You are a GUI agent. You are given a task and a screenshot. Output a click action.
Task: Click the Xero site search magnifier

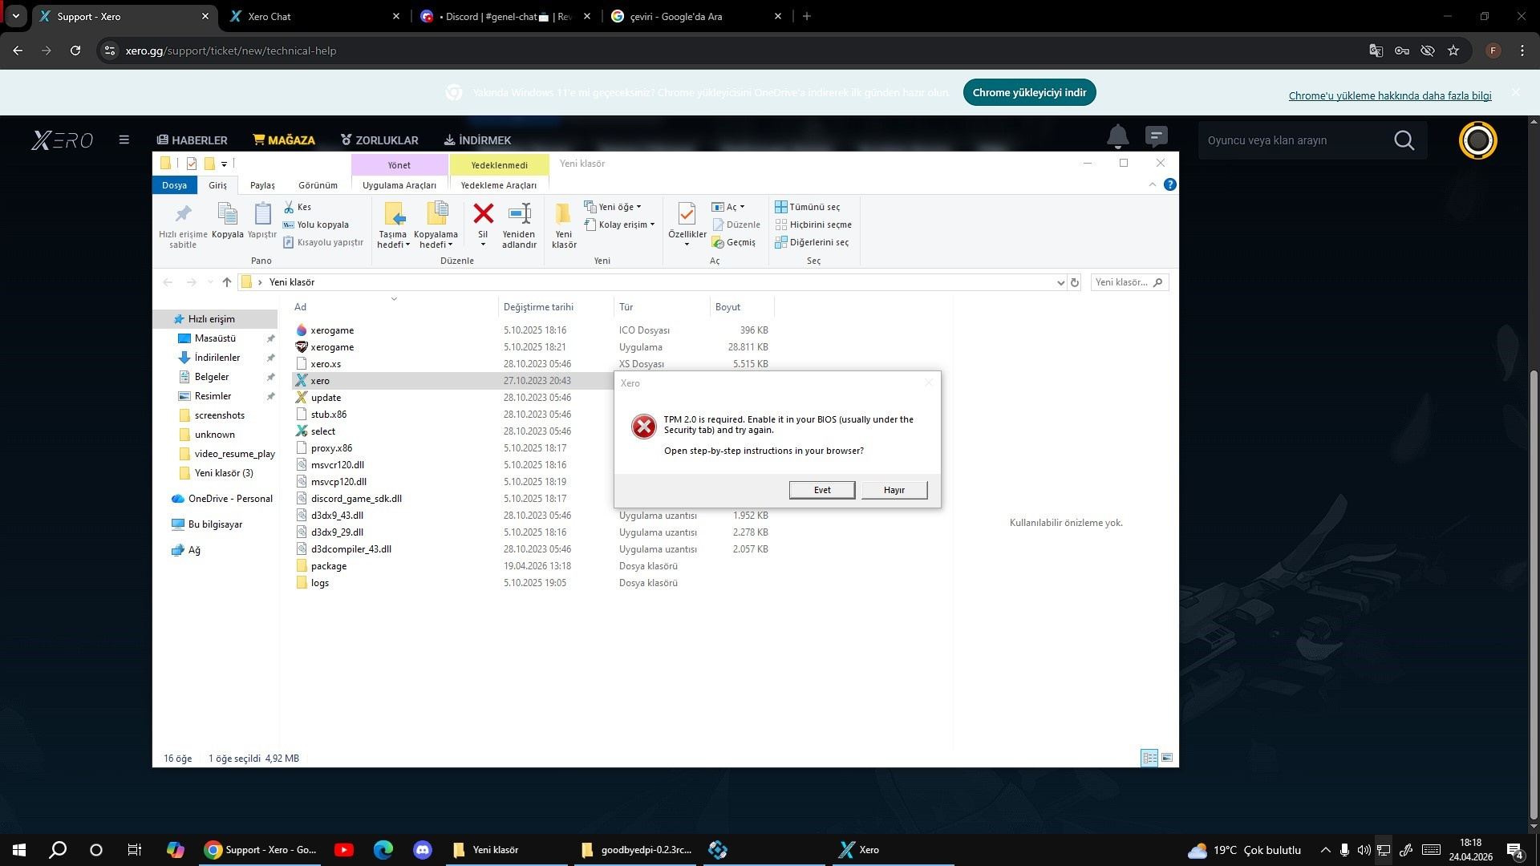1404,140
